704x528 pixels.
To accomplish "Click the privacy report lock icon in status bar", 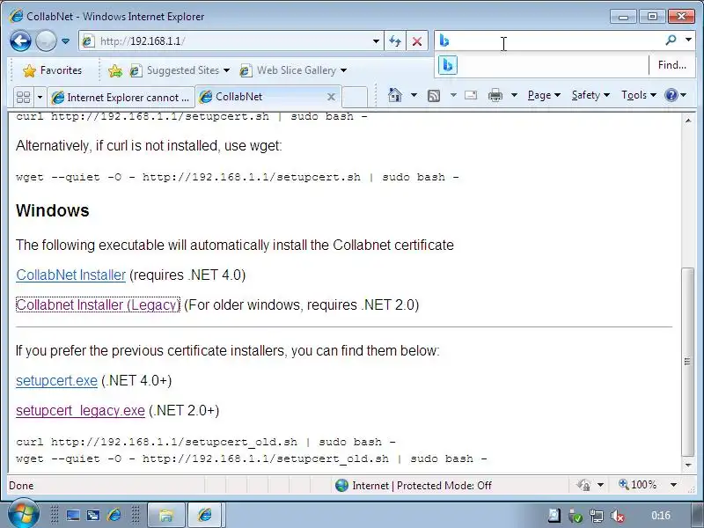I will [x=583, y=486].
